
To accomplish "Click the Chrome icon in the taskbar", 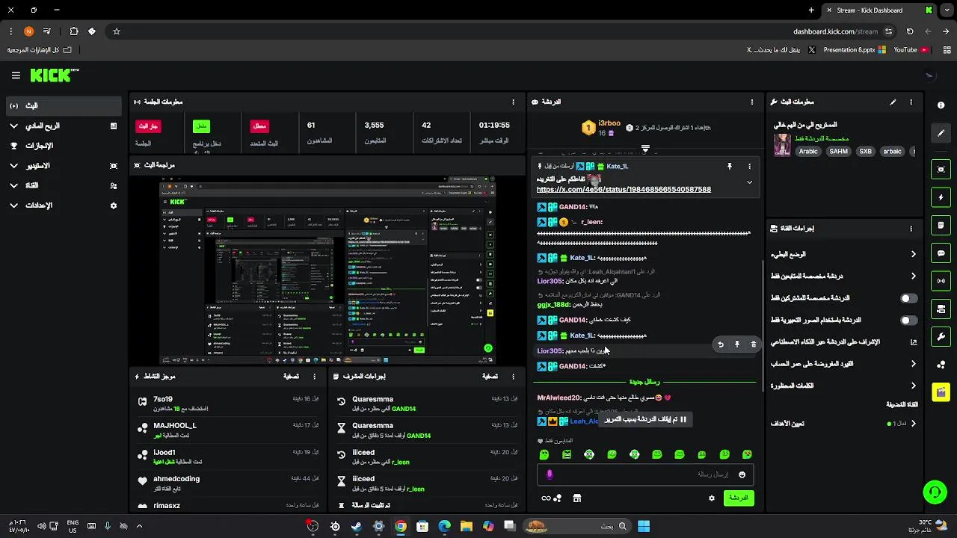I will [401, 527].
